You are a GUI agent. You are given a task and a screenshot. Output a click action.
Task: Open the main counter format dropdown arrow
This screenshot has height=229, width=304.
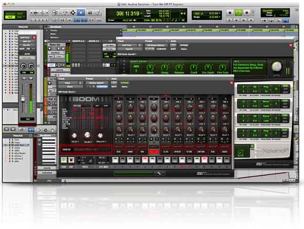[x=141, y=13]
